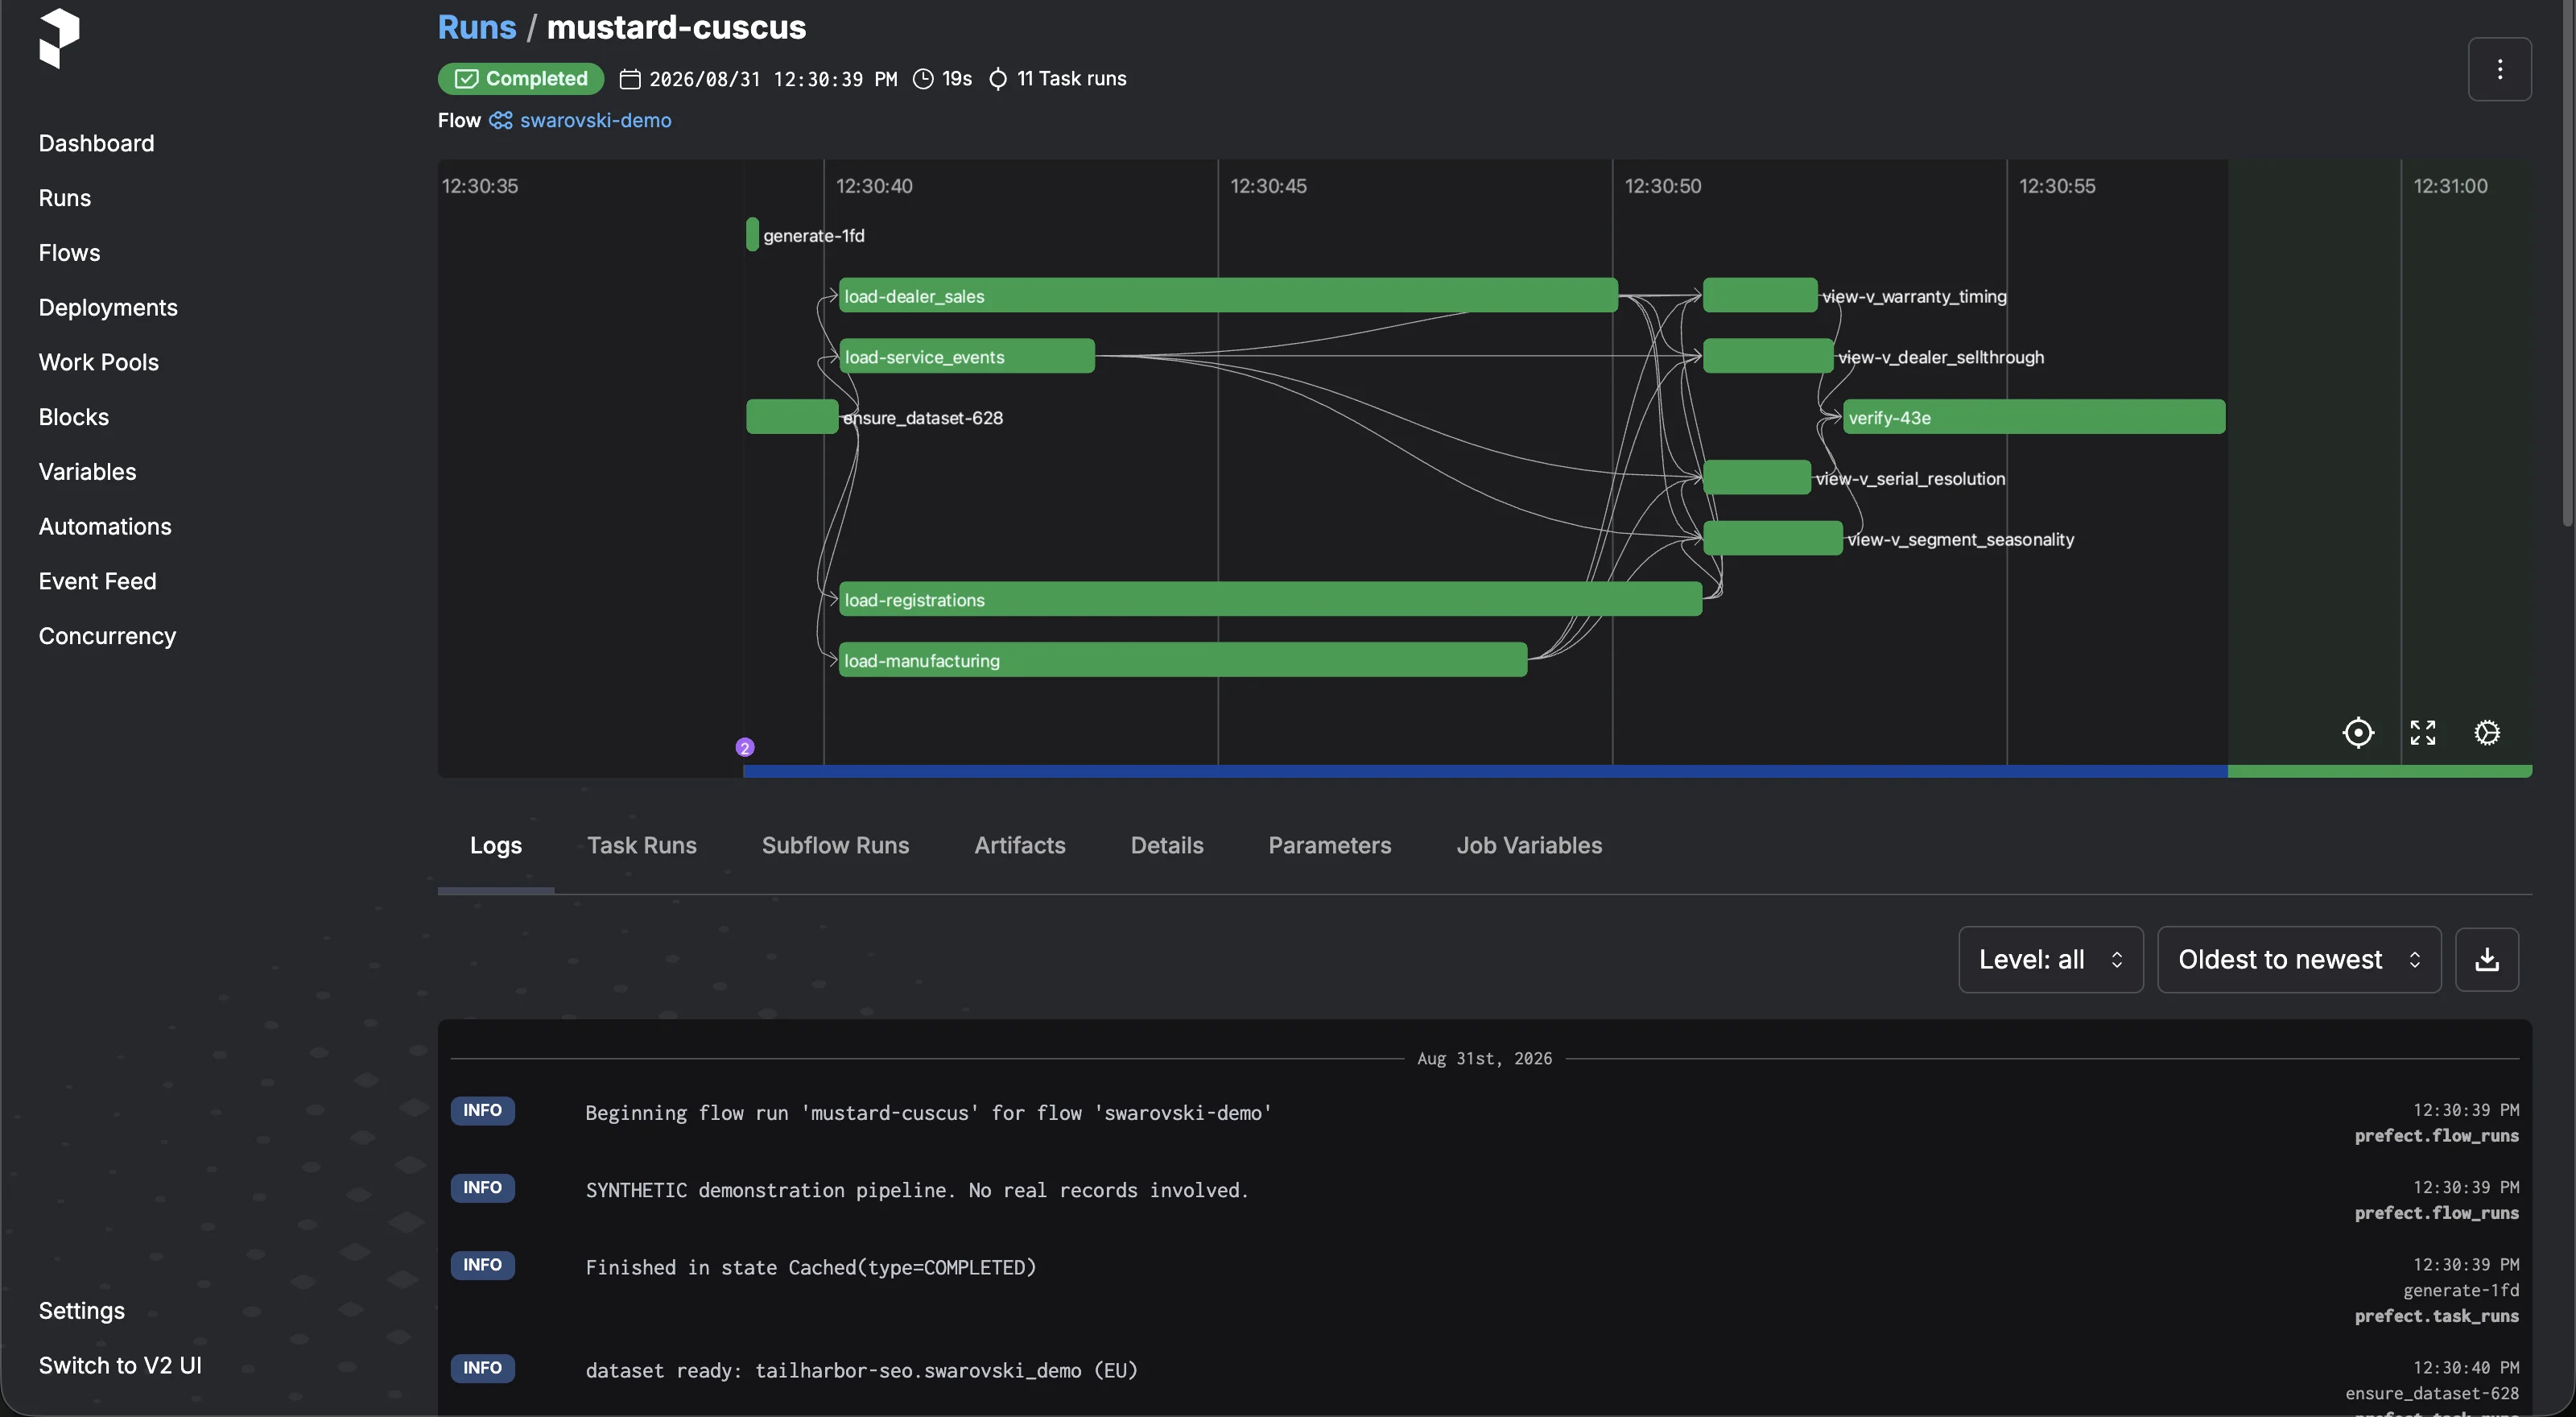This screenshot has height=1417, width=2576.
Task: Click the 'SYNTHETIC demonstration pipeline' log message
Action: [x=917, y=1190]
